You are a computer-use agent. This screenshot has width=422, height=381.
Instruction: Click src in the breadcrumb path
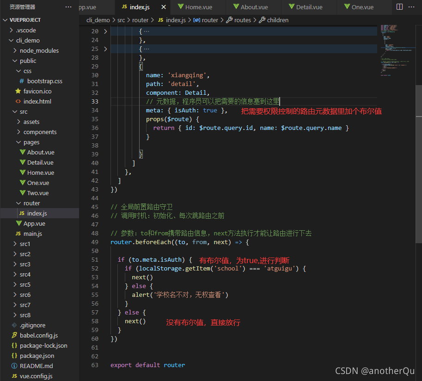tap(121, 20)
